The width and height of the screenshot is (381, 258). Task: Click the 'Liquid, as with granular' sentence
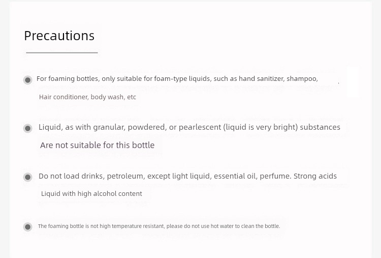(189, 127)
